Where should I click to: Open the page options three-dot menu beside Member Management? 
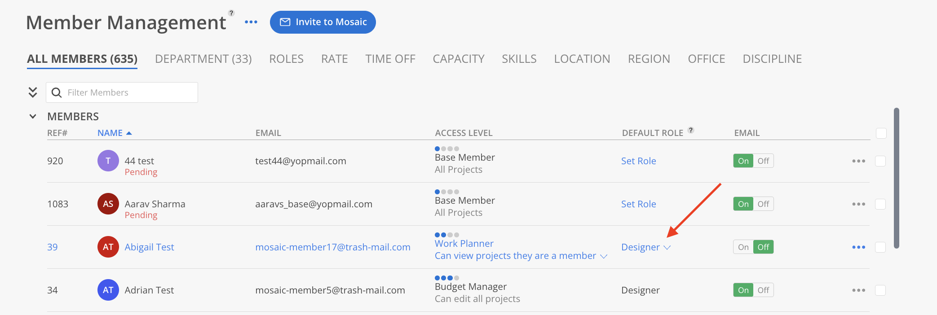[251, 22]
